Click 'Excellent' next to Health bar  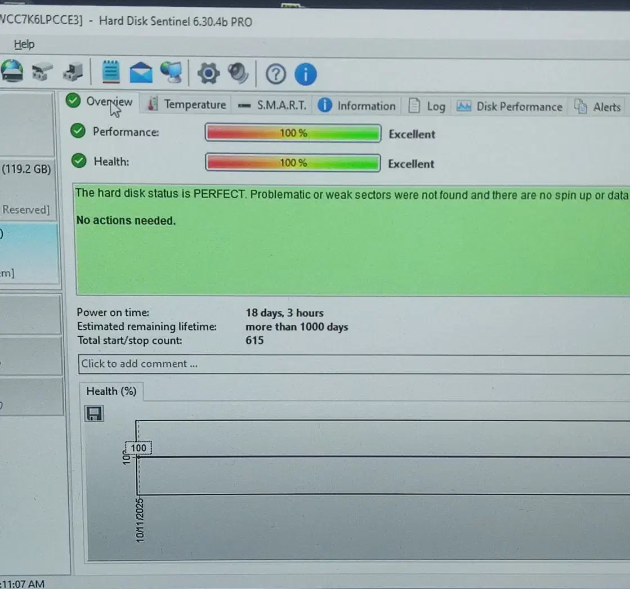(x=411, y=164)
